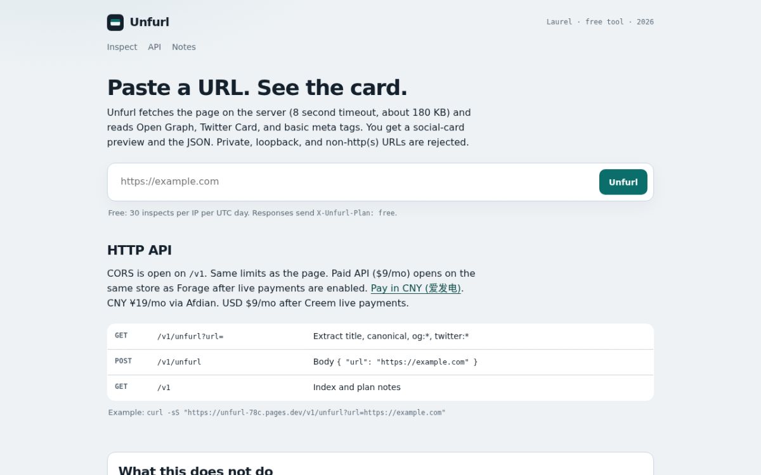761x475 pixels.
Task: Click the Unfurl brand name text
Action: point(150,22)
